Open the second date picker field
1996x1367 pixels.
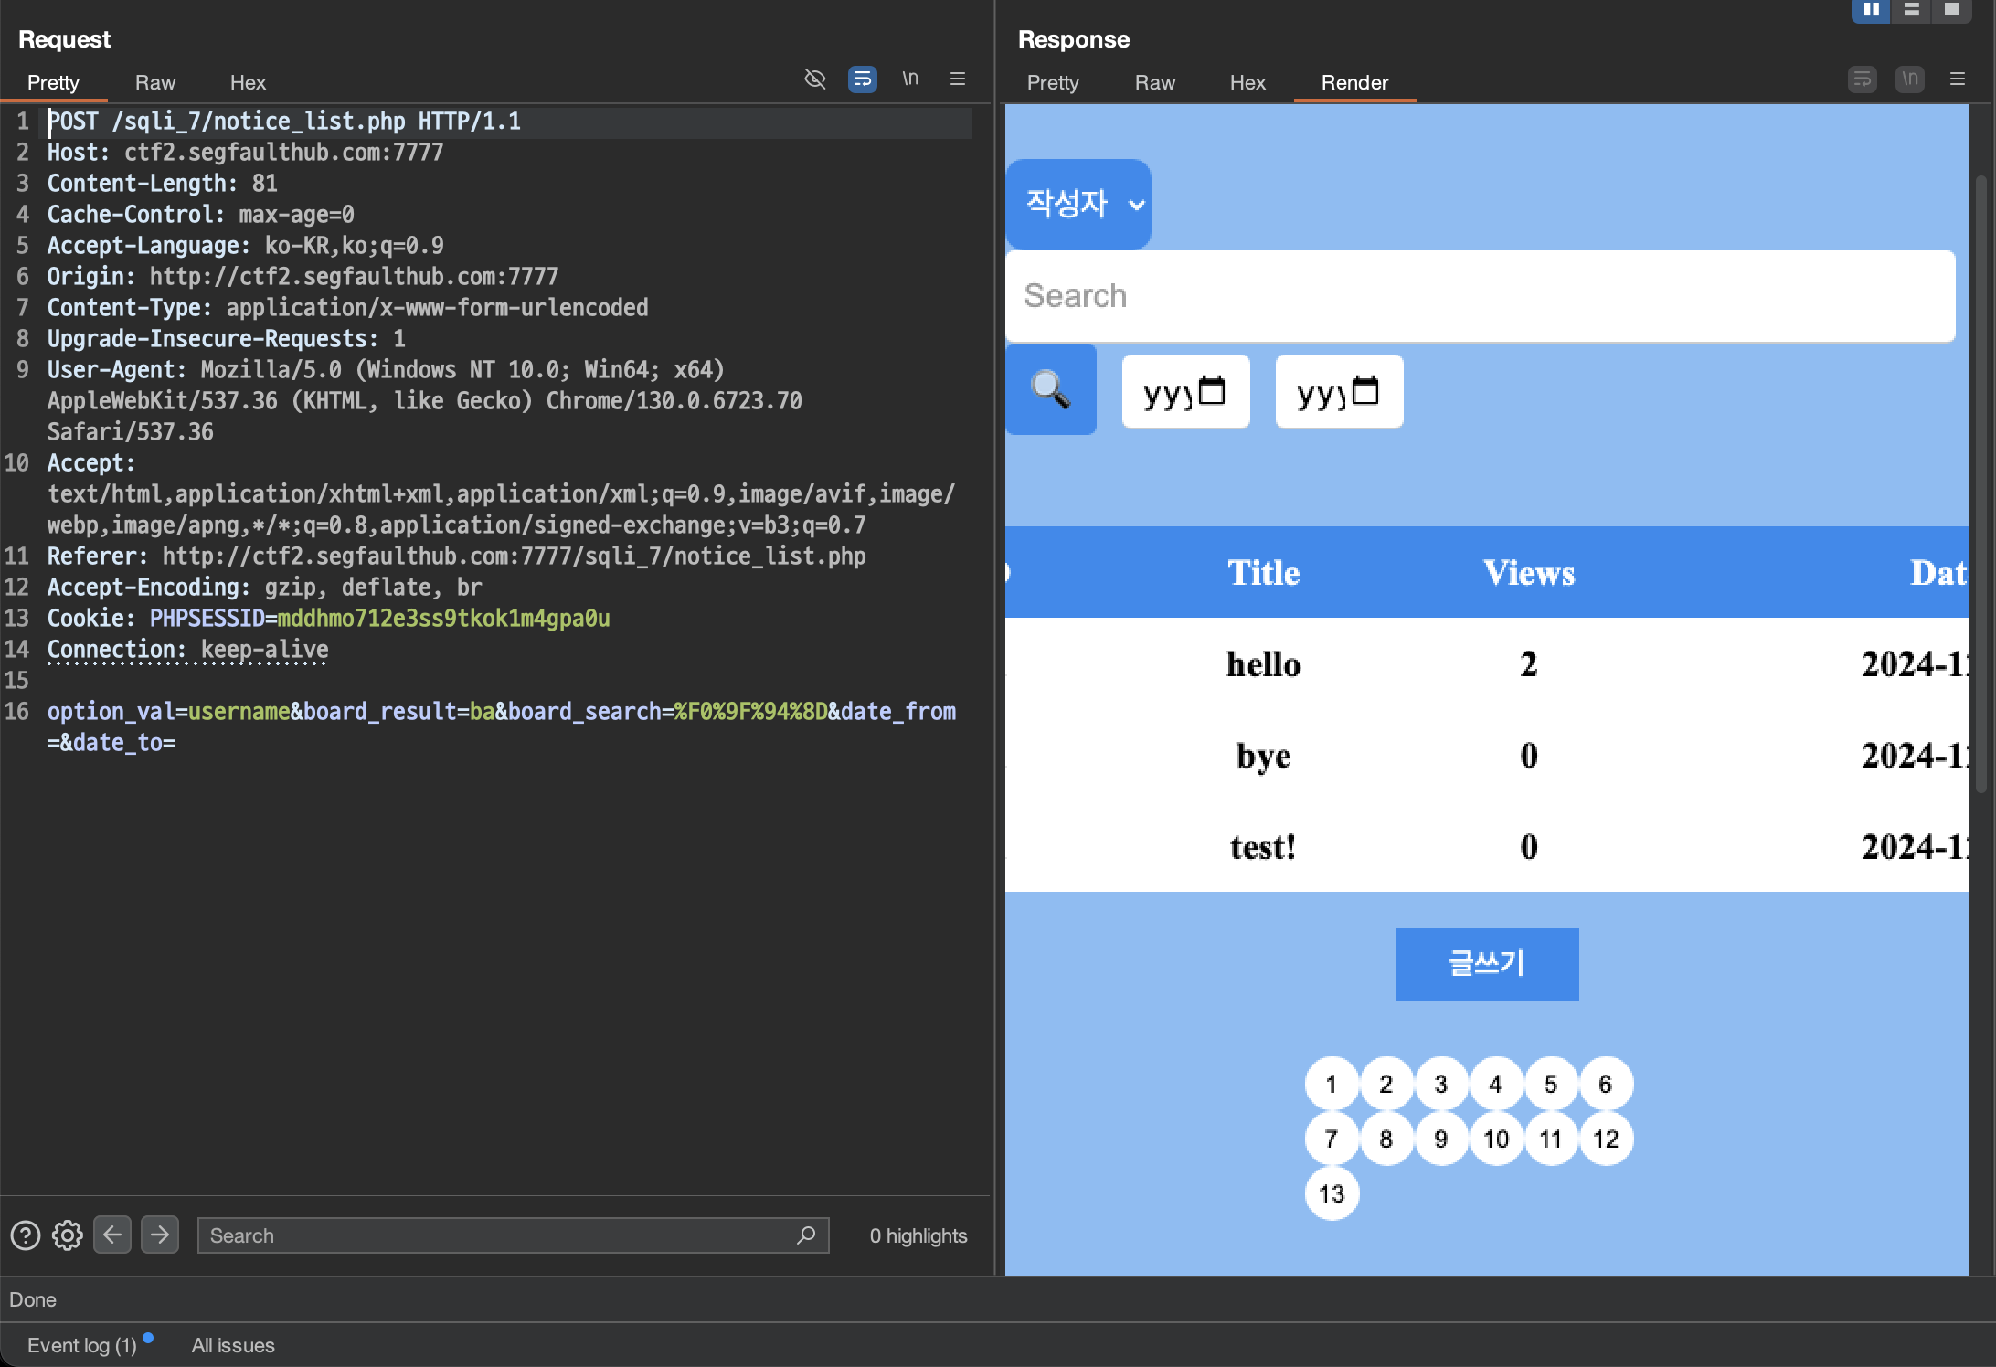click(1339, 392)
